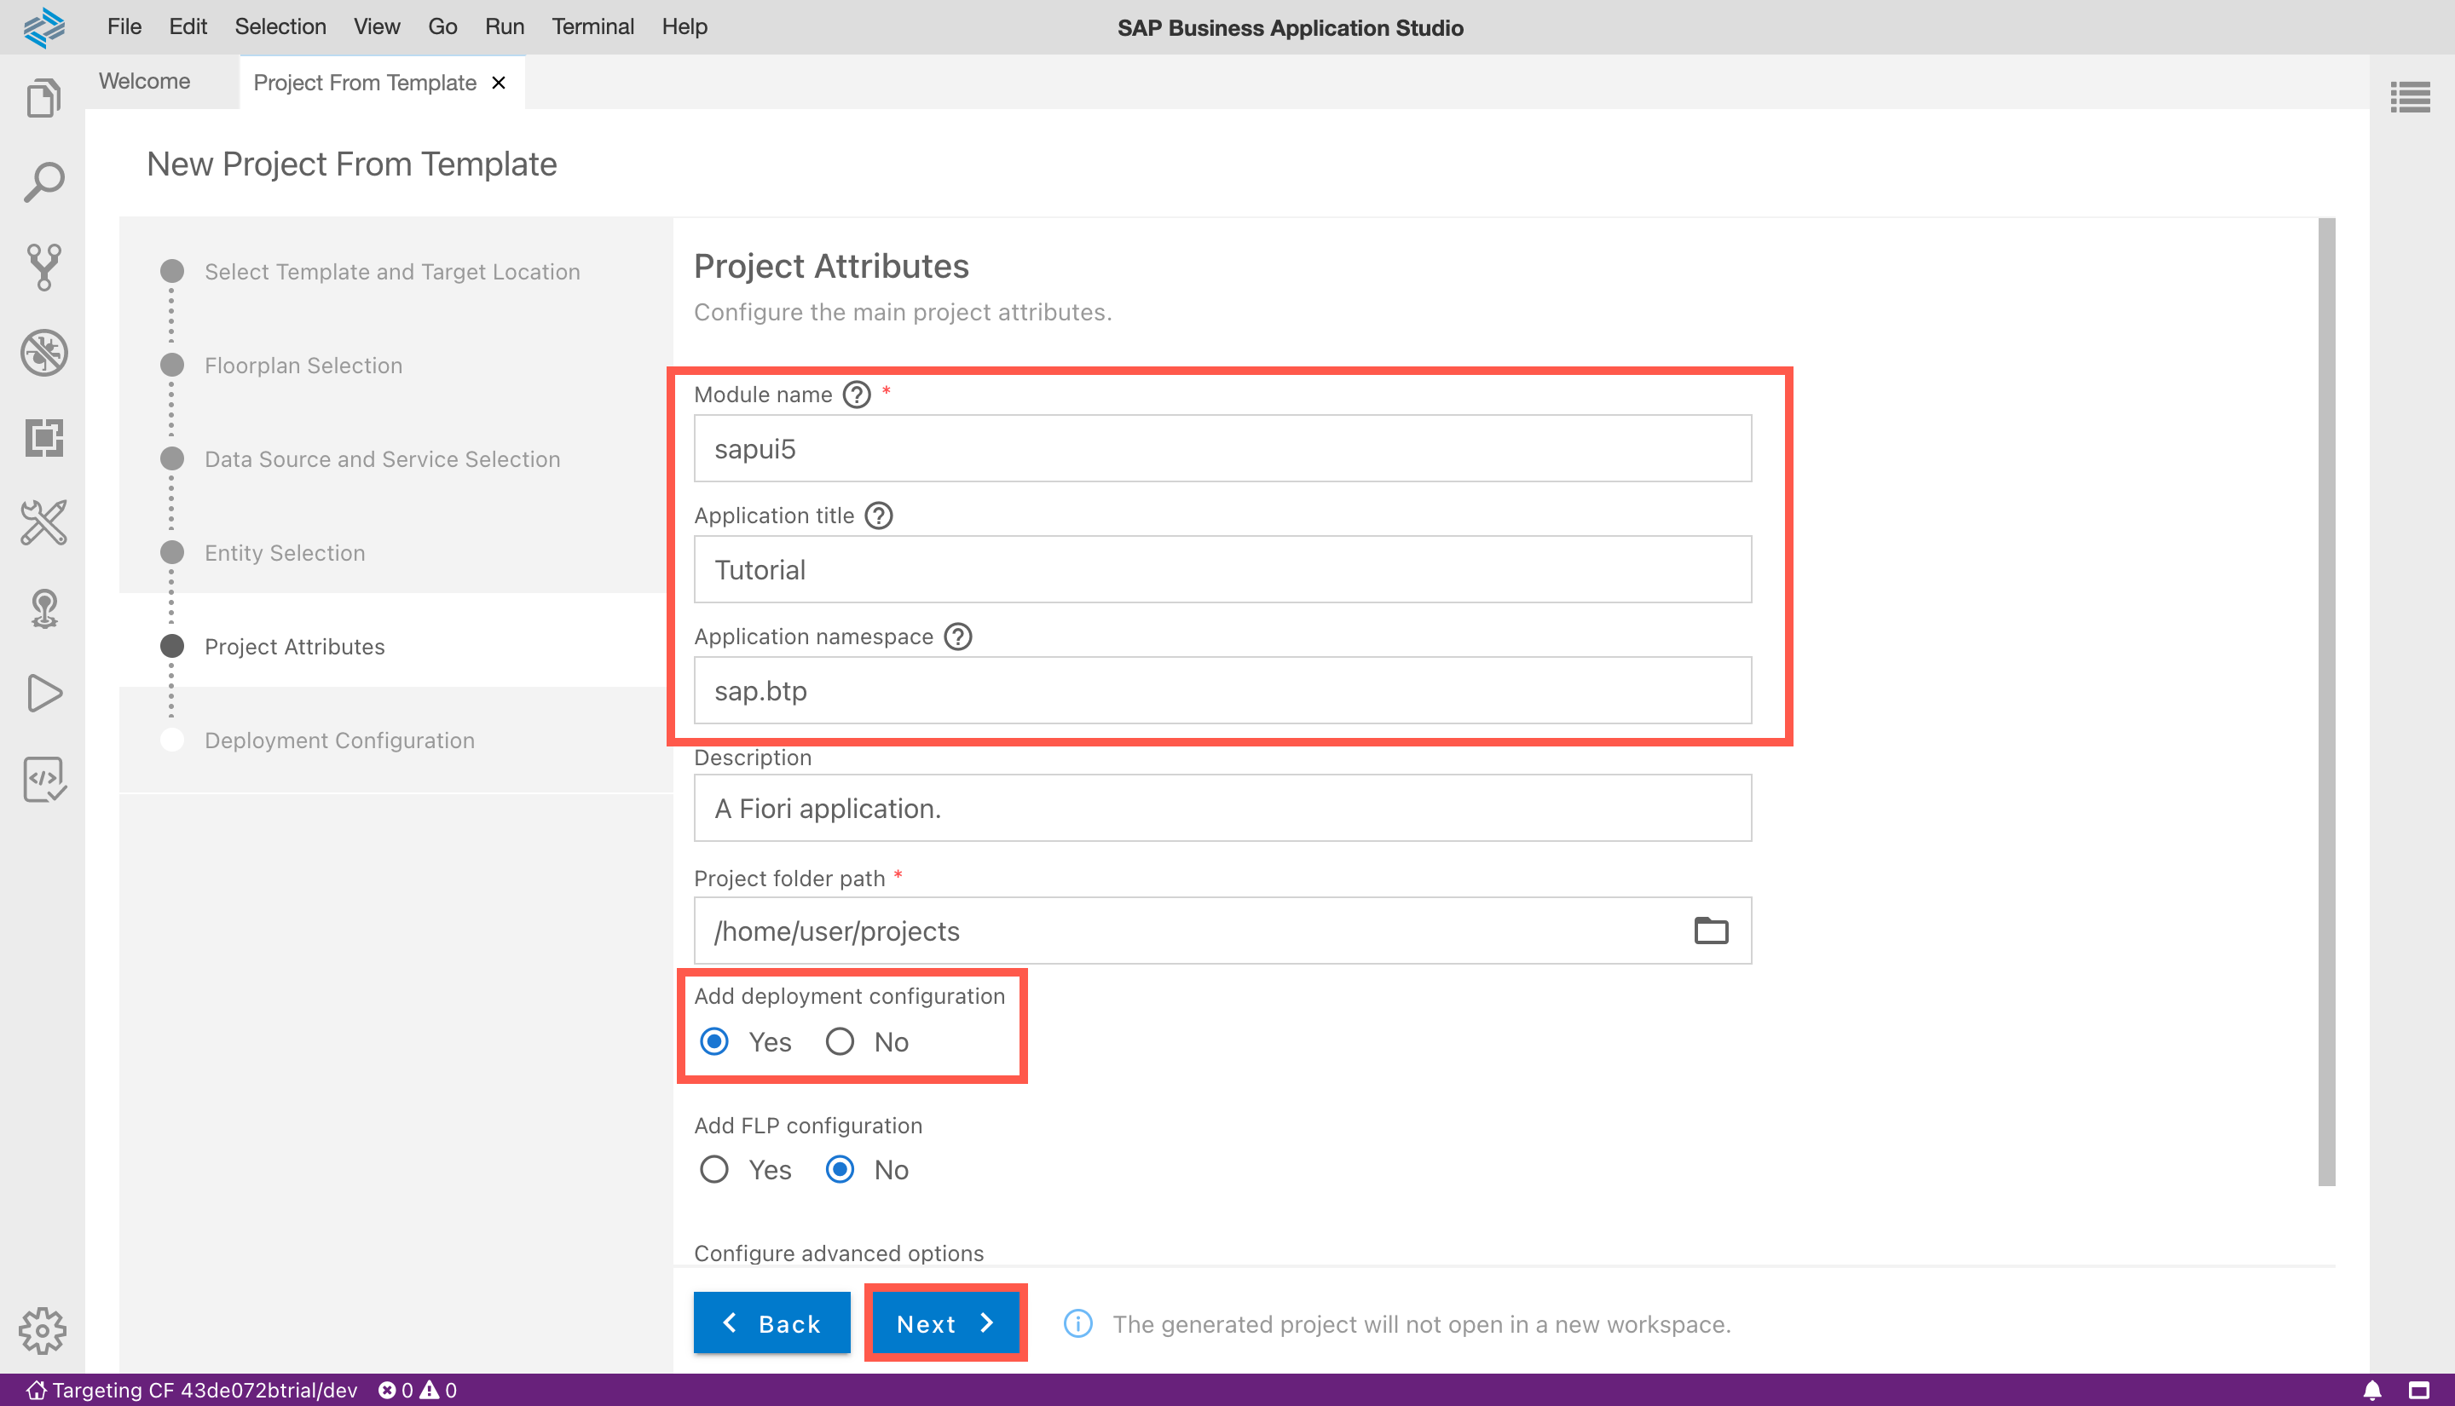Switch to the Welcome tab
The image size is (2455, 1406).
[145, 82]
